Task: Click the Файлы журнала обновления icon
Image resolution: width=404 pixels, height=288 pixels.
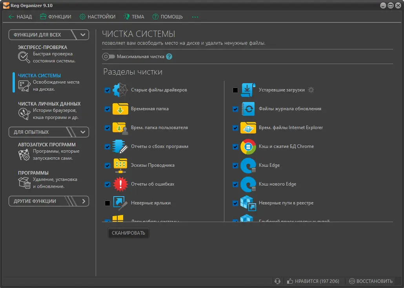Action: tap(248, 109)
